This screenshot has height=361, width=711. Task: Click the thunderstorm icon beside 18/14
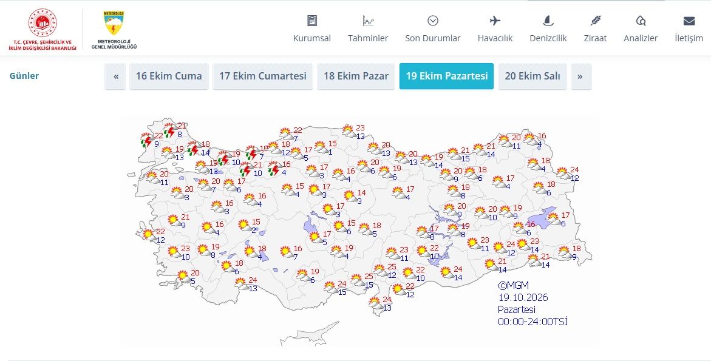(194, 149)
